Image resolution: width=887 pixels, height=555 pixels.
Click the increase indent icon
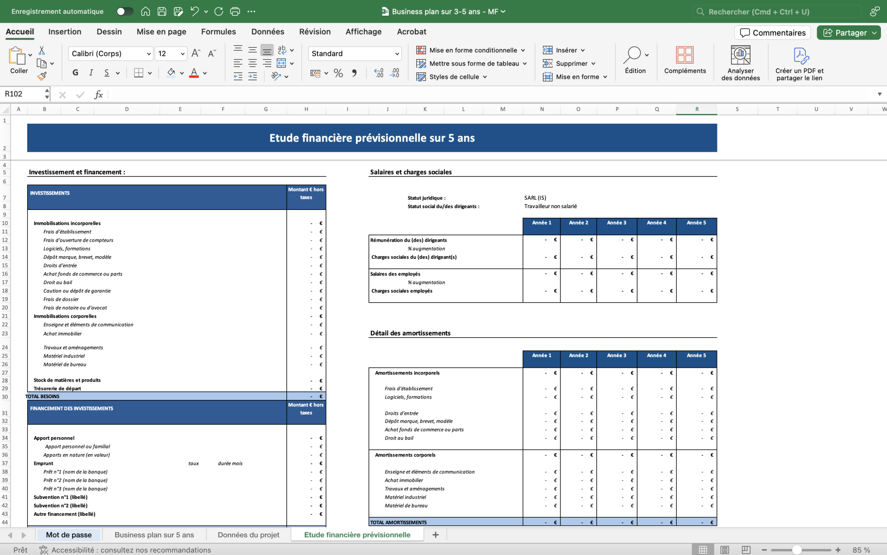[x=253, y=77]
